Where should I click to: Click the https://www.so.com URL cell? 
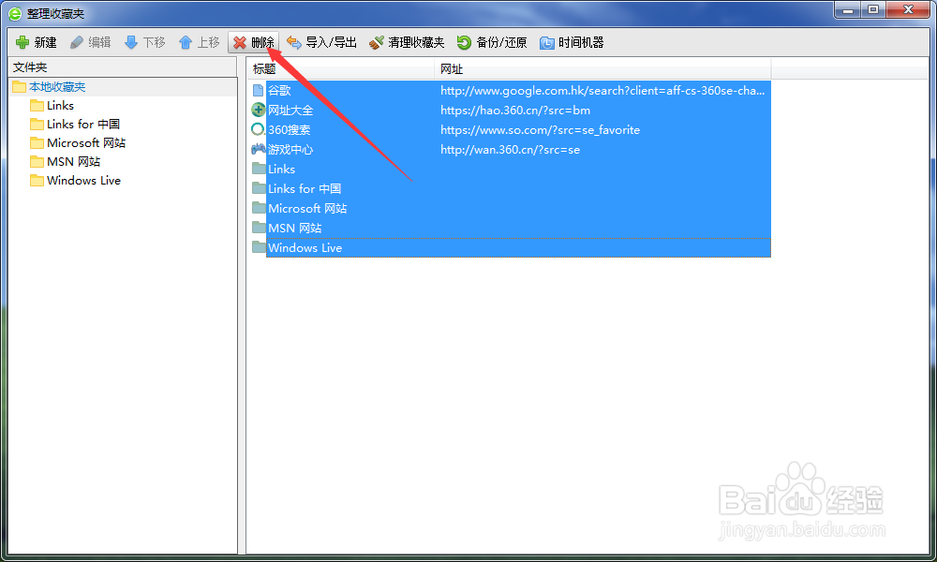point(541,129)
